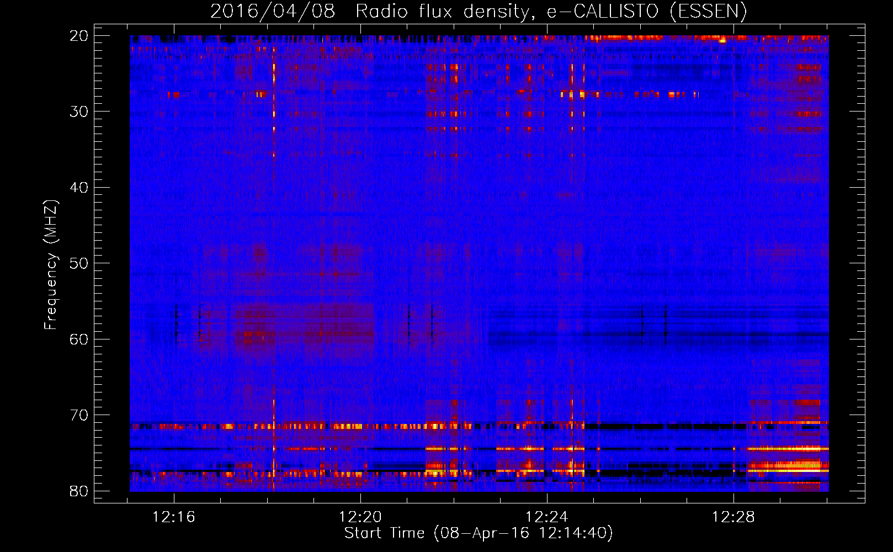The width and height of the screenshot is (893, 552).
Task: Click the plot title 'Radio flux density, e-CALLISTO (ESSEN)'
Action: [x=551, y=11]
